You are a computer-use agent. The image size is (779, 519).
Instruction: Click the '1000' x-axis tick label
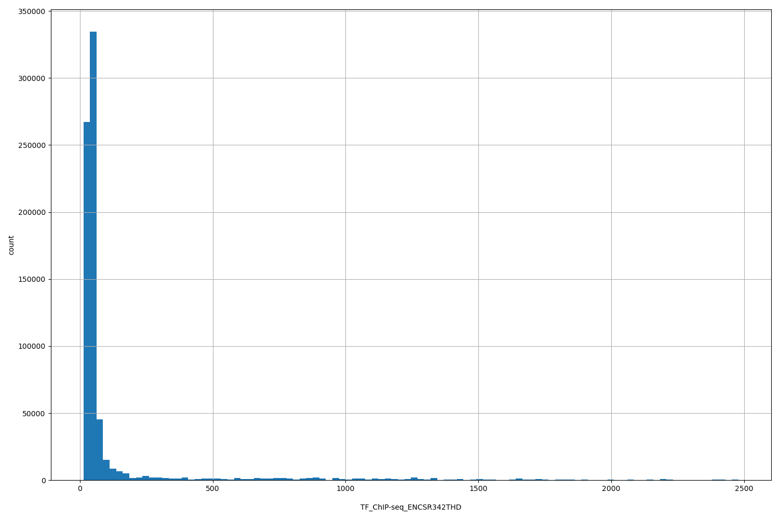click(346, 489)
